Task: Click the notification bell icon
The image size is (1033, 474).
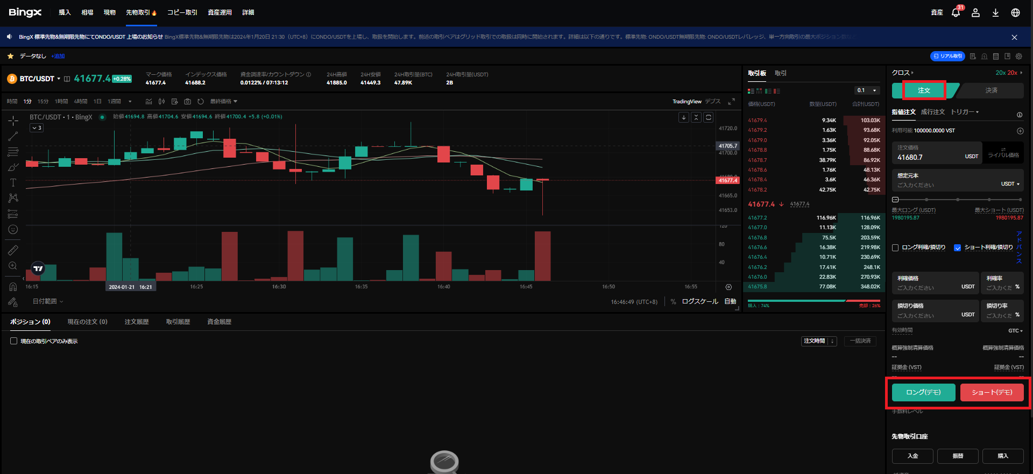Action: (956, 12)
